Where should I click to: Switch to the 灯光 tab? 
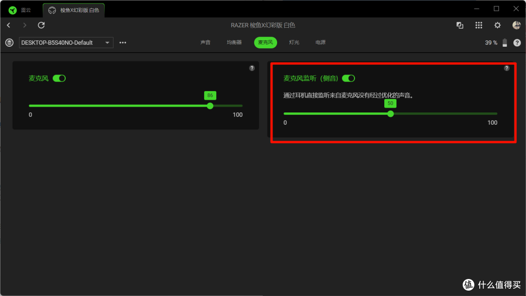(x=294, y=42)
